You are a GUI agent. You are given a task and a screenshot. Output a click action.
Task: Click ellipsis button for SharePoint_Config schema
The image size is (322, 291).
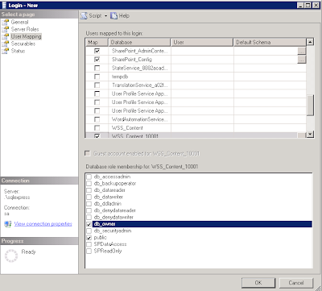(x=302, y=60)
